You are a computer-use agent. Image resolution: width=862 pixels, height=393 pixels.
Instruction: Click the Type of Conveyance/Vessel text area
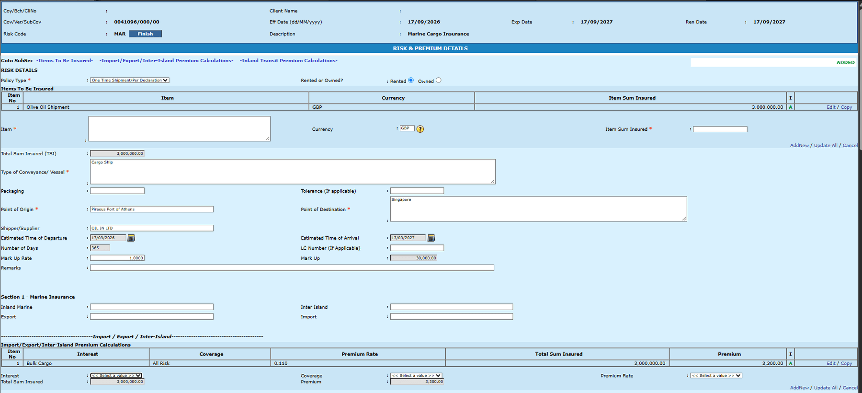(x=293, y=172)
